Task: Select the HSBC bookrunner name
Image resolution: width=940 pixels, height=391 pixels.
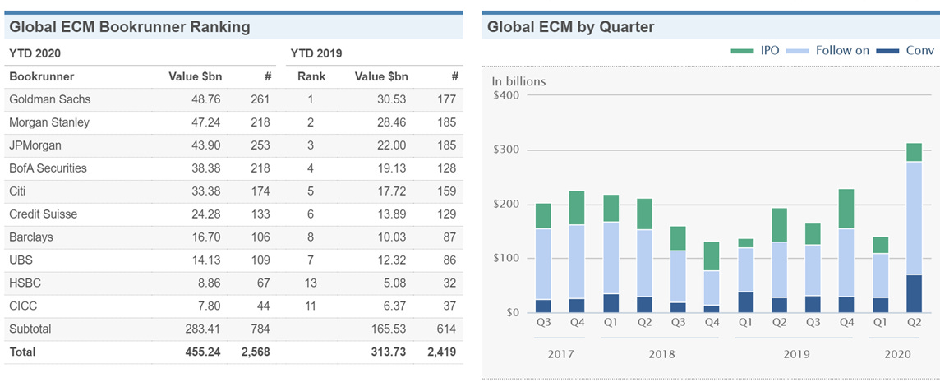Action: point(25,283)
